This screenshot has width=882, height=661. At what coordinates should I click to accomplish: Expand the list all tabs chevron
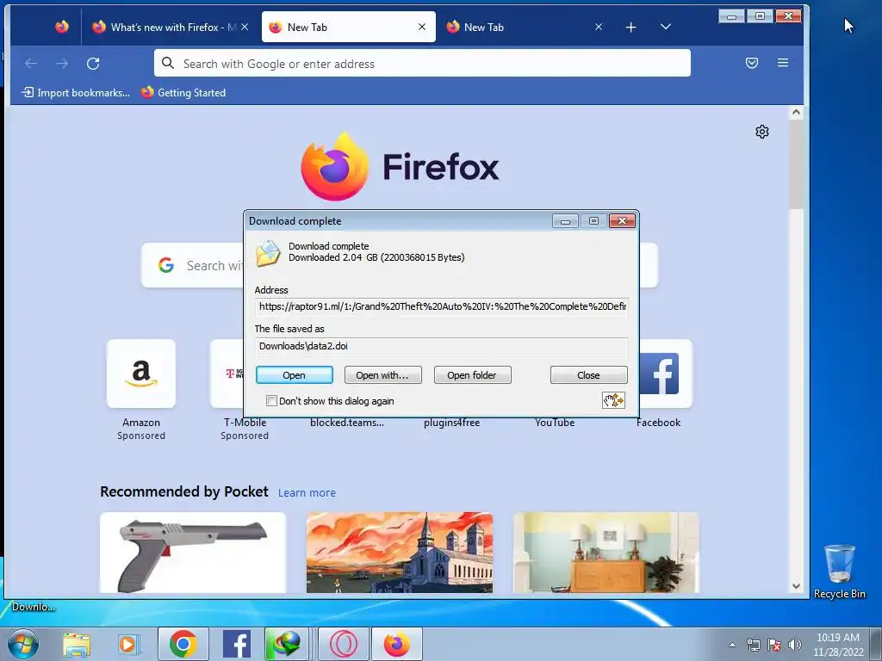click(x=666, y=27)
